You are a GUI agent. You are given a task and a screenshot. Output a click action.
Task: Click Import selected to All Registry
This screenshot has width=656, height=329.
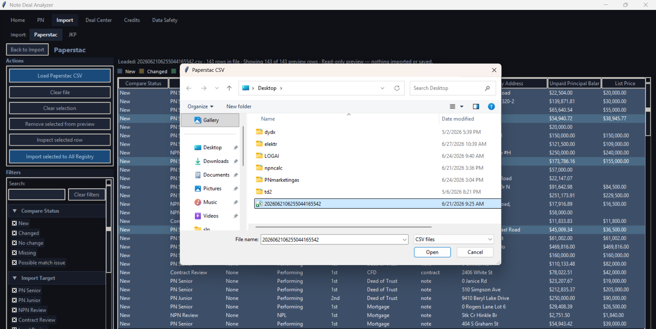coord(60,157)
